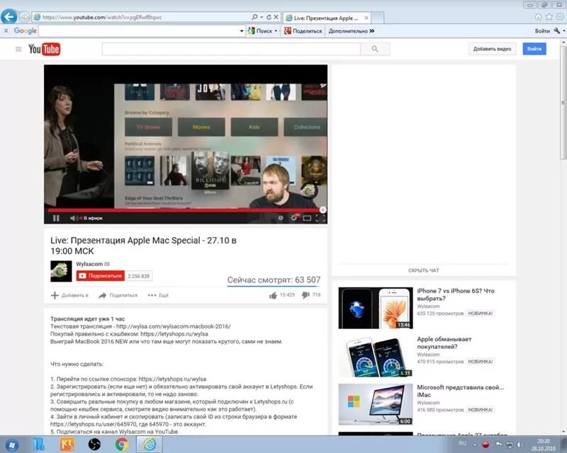
Task: Click Войти on the Google toolbar
Action: [542, 31]
